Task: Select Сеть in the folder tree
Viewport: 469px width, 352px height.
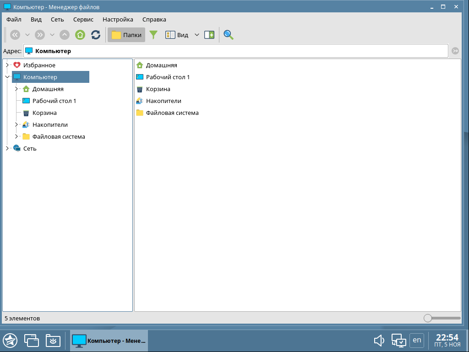Action: tap(30, 148)
